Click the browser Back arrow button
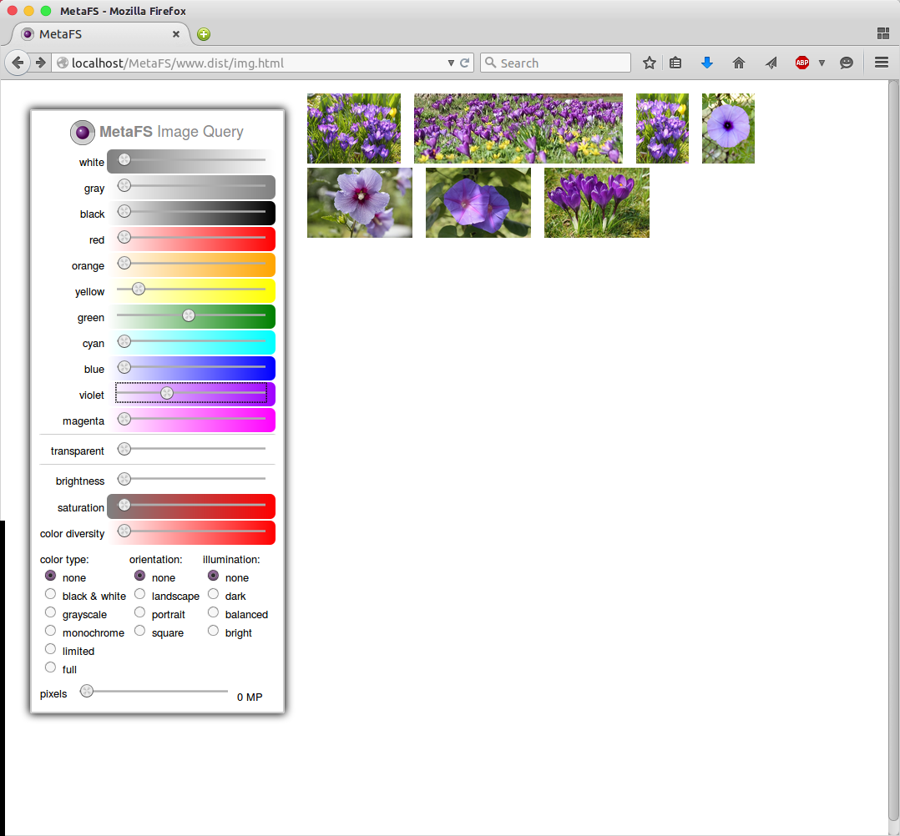The height and width of the screenshot is (836, 900). pyautogui.click(x=18, y=63)
